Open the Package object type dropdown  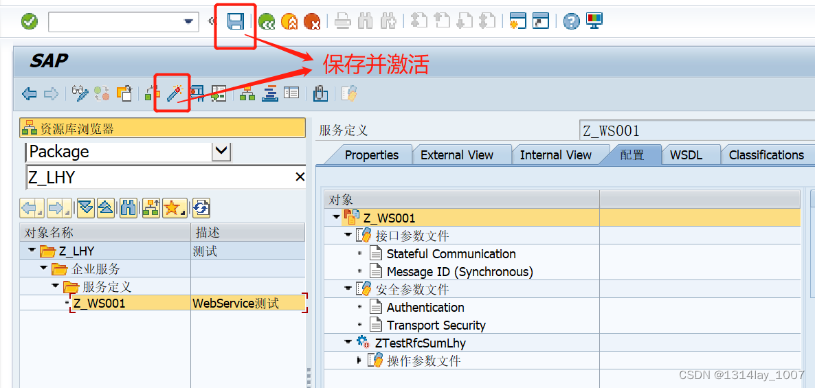tap(222, 150)
